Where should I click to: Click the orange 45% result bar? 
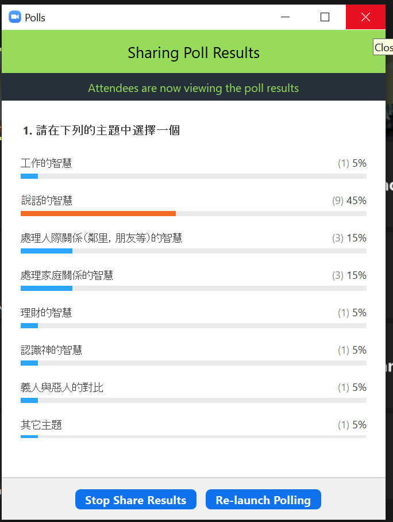pyautogui.click(x=98, y=214)
